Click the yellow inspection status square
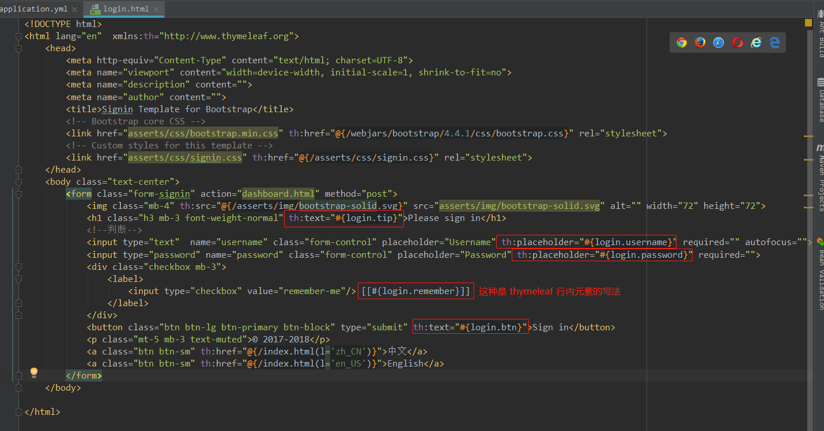Screen dimensions: 824x431 808,23
